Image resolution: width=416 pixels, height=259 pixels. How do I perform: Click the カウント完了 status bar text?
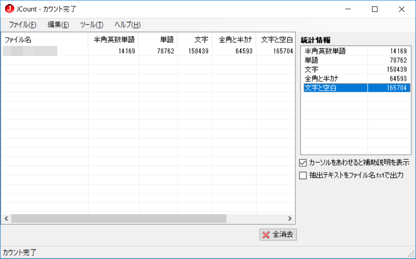(x=19, y=253)
